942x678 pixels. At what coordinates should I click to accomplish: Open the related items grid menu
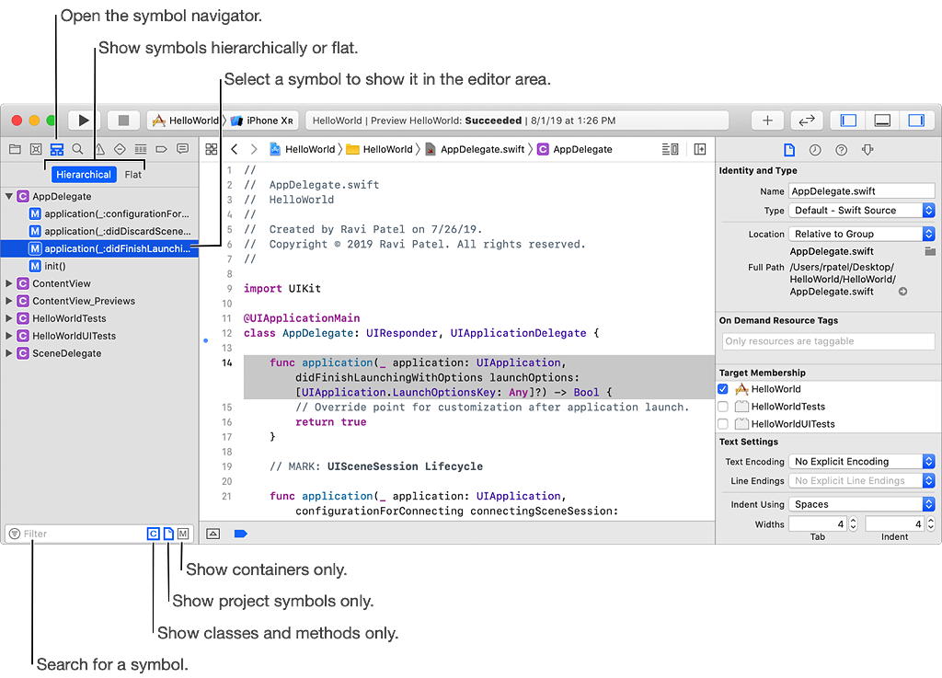212,149
